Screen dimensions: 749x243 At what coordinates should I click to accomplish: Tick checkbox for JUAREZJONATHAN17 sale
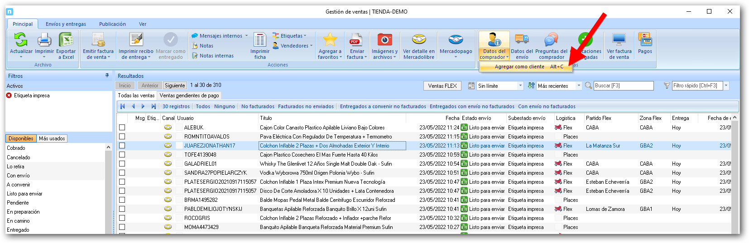[122, 146]
